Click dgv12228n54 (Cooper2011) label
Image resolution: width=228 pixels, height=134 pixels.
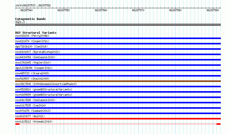pos(34,68)
